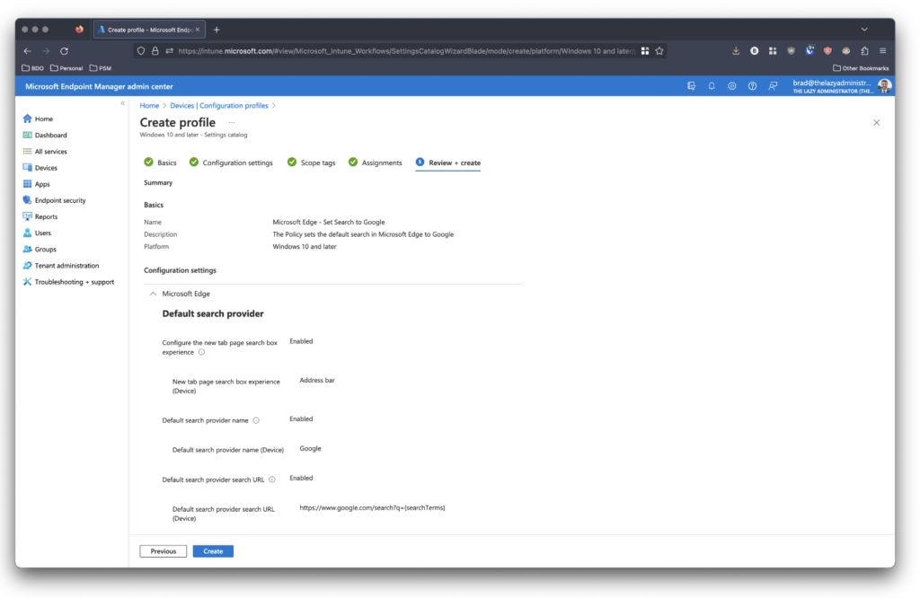Select the Create profile browser tab
Viewport: 920px width, 598px height.
pos(149,30)
